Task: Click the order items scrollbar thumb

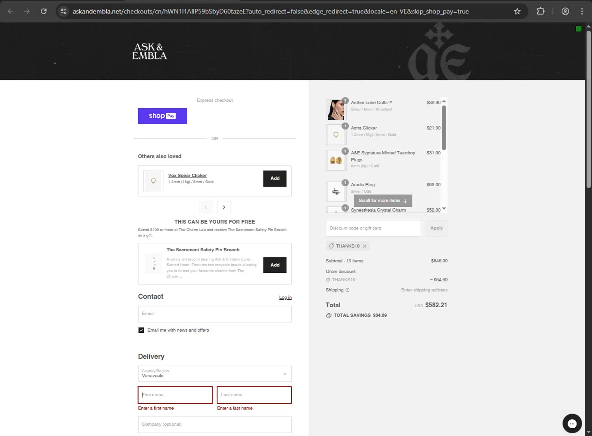Action: (x=444, y=128)
